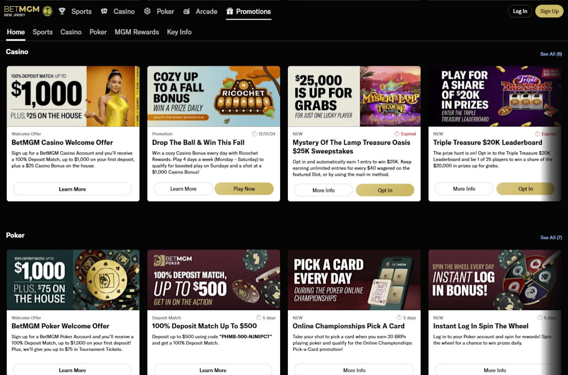
Task: Open Poker in the top navigation
Action: (165, 12)
